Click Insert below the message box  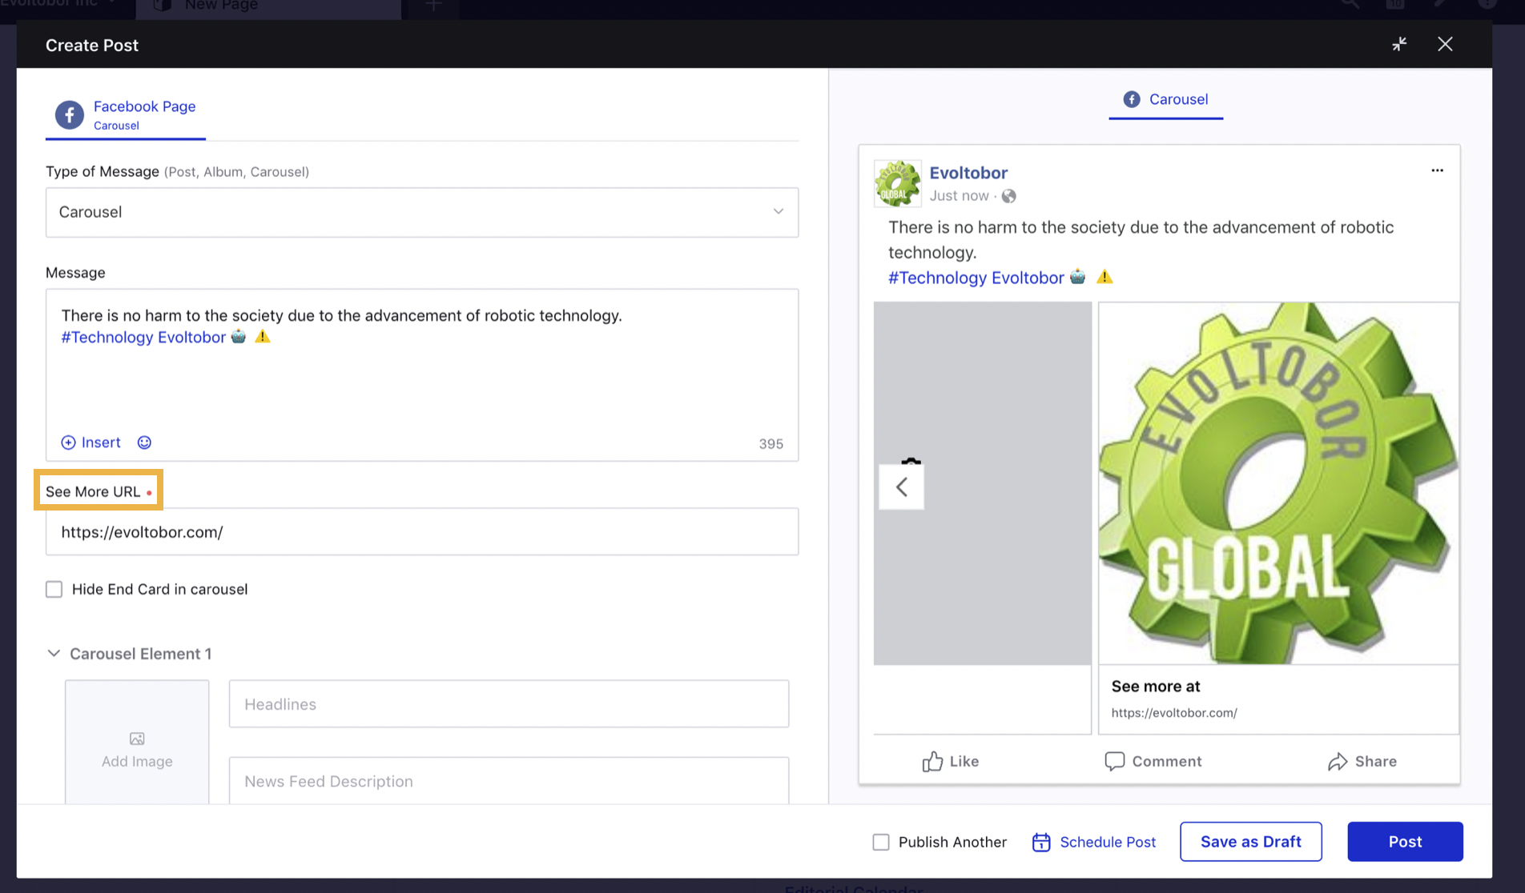[x=101, y=442]
